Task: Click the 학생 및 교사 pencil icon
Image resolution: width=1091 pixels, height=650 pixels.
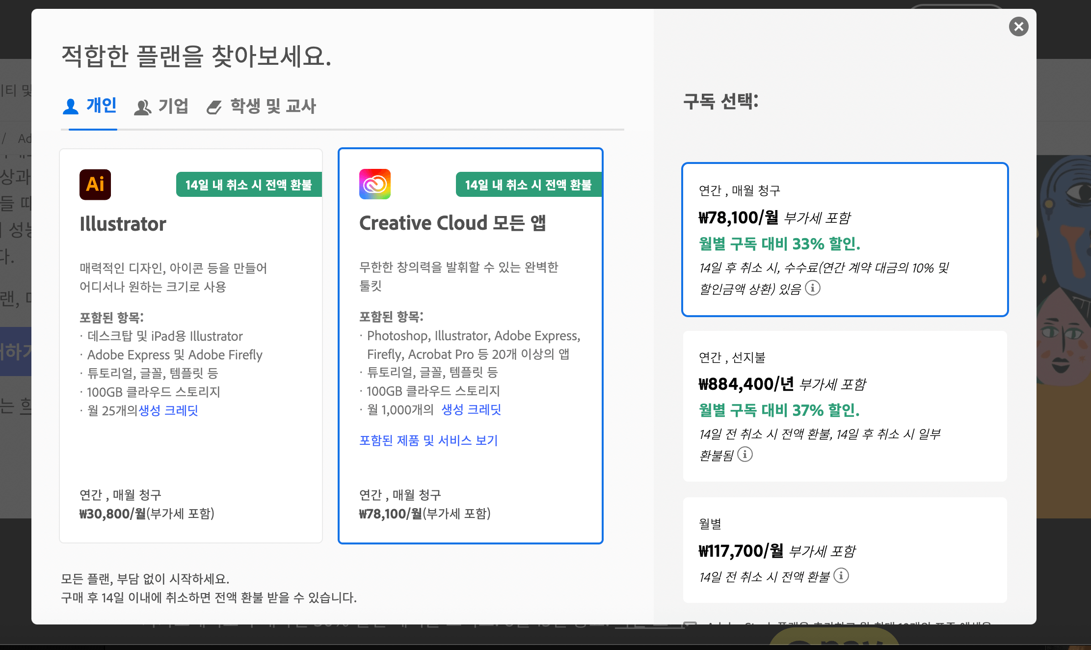Action: coord(214,107)
